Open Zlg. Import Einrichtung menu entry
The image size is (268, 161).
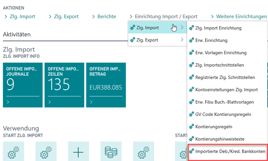(227, 28)
